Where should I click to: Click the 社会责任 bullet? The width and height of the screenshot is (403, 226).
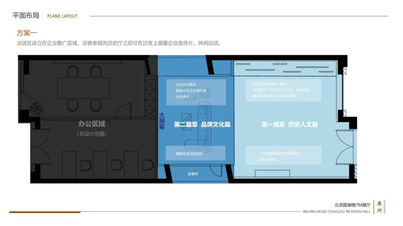tap(183, 97)
